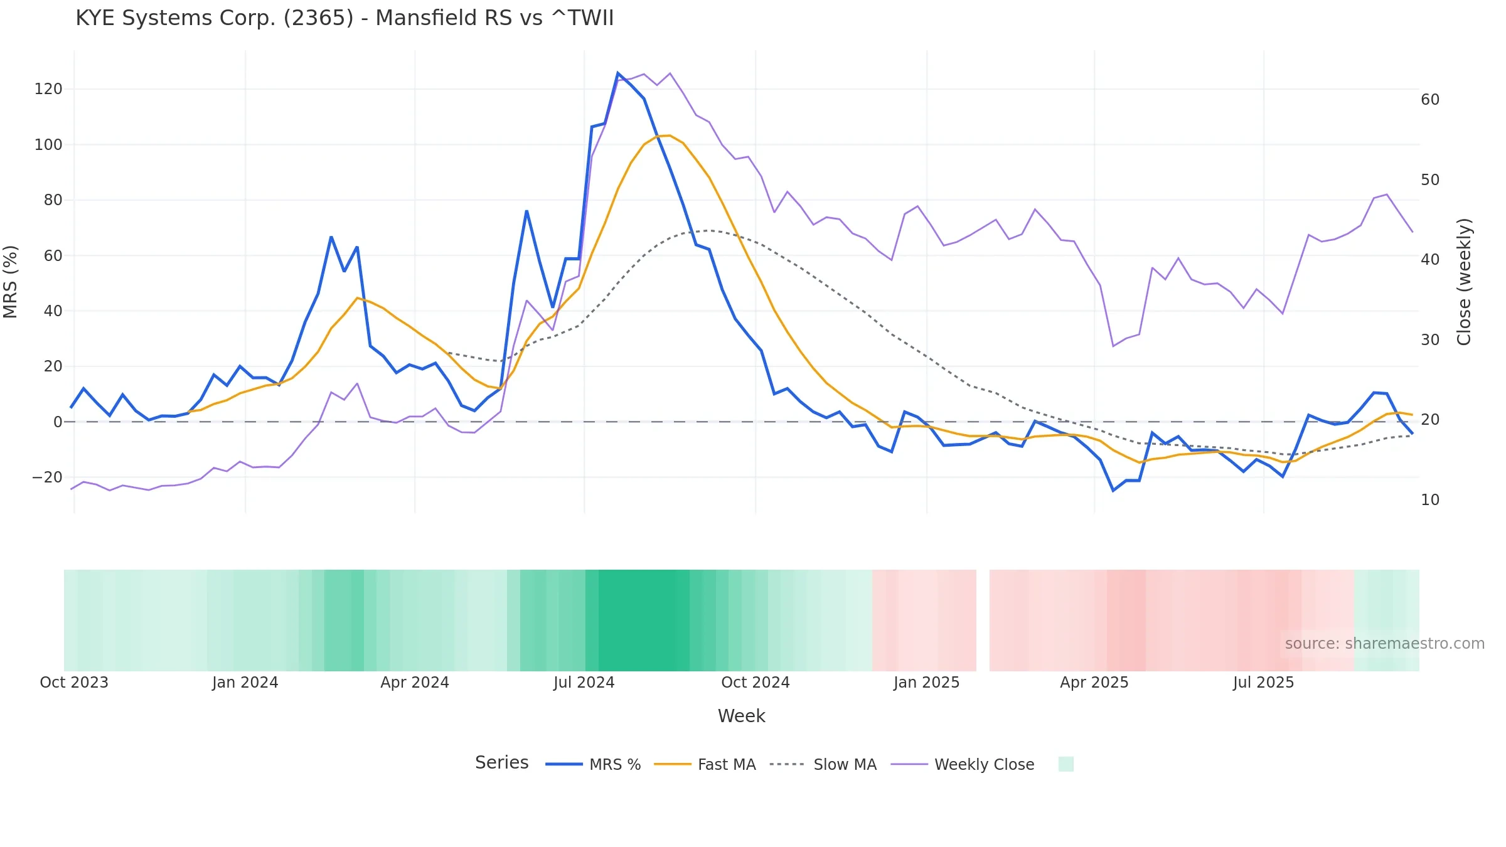Click the light green legend swatch
1506x847 pixels.
[x=1065, y=764]
